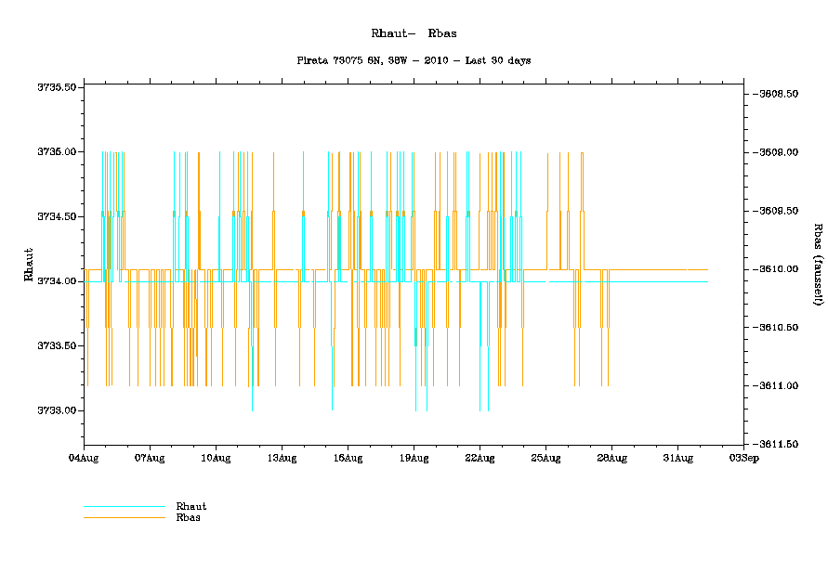Select the Rbas legend entry
Viewport: 828px width, 585px height.
[x=189, y=517]
